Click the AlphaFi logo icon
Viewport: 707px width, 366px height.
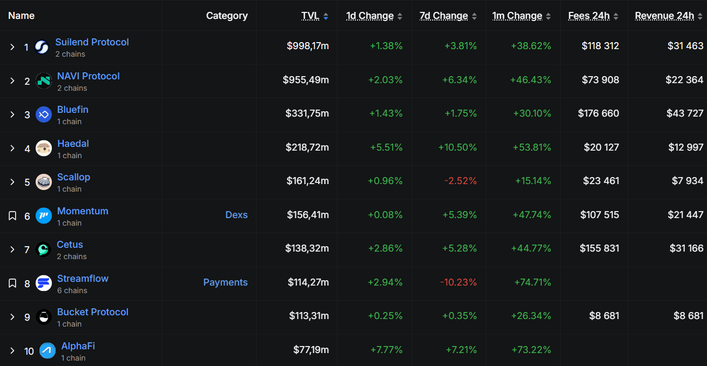click(x=48, y=351)
